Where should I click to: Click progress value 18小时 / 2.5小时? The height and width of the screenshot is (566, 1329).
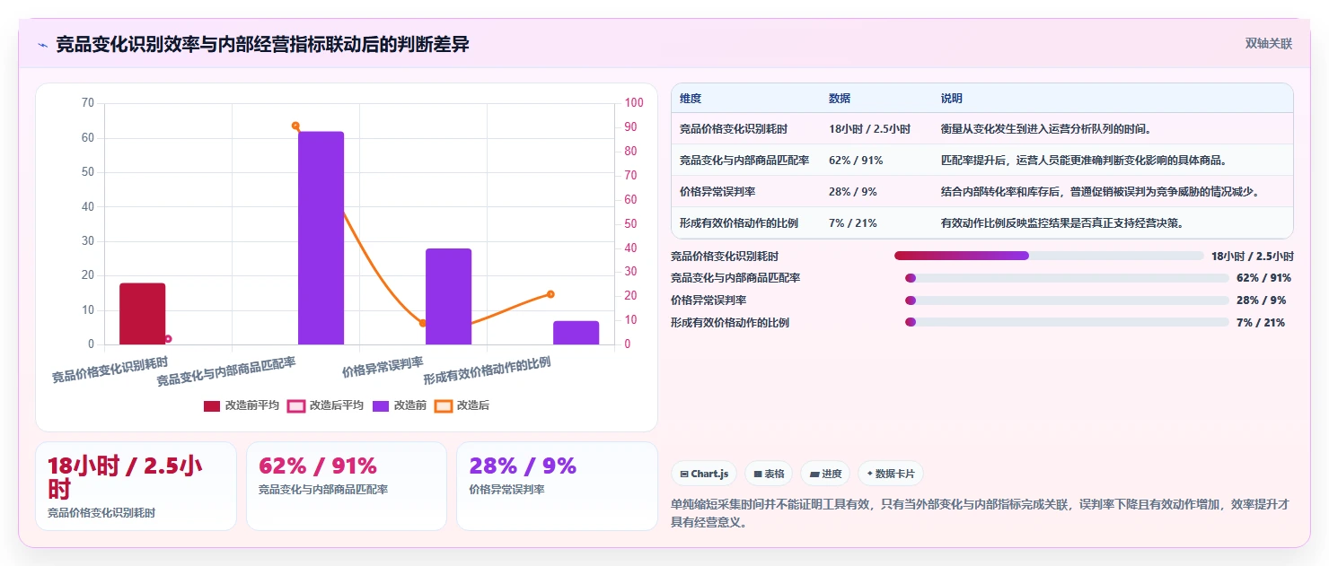point(1252,256)
